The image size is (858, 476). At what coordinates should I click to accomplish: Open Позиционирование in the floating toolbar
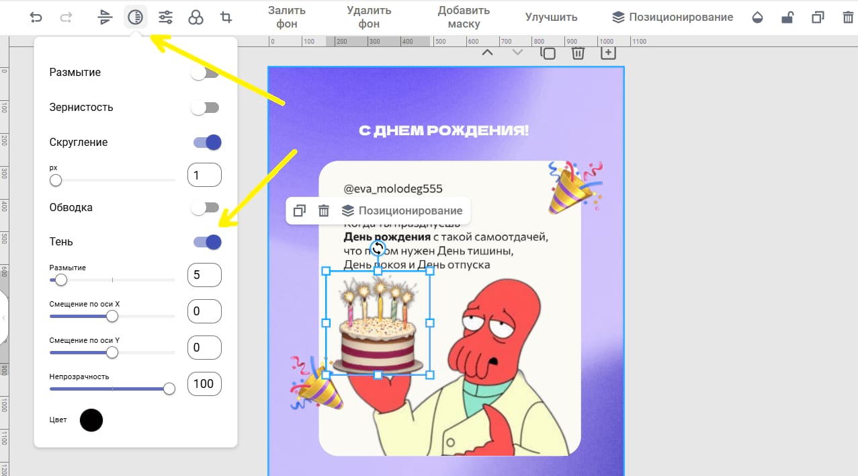coord(402,210)
